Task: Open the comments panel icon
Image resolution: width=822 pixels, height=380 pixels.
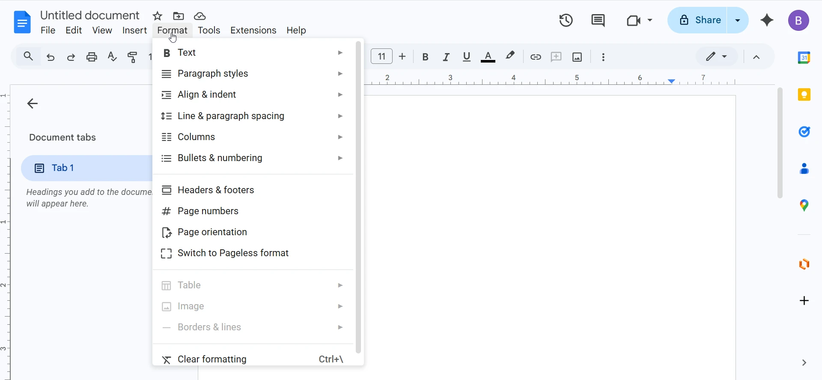Action: [x=598, y=20]
